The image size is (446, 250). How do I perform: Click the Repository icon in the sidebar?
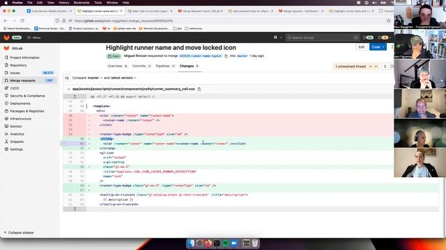[x=6, y=65]
